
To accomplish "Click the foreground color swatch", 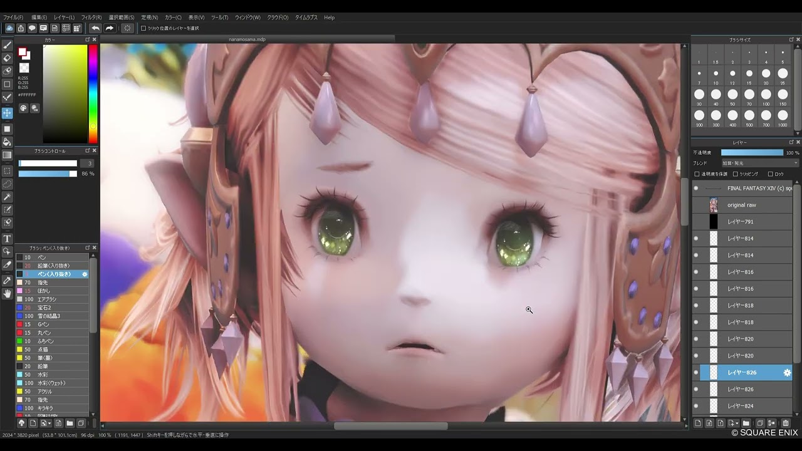I will point(22,52).
